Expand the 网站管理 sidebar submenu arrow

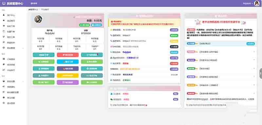pos(23,48)
